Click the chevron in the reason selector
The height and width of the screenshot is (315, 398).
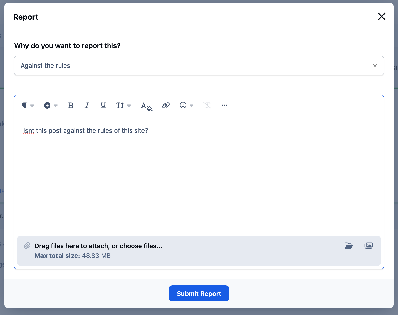pos(375,65)
